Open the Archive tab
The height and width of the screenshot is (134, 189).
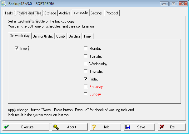tap(65, 13)
